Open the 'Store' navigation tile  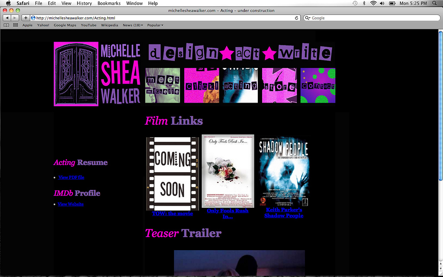pos(279,85)
